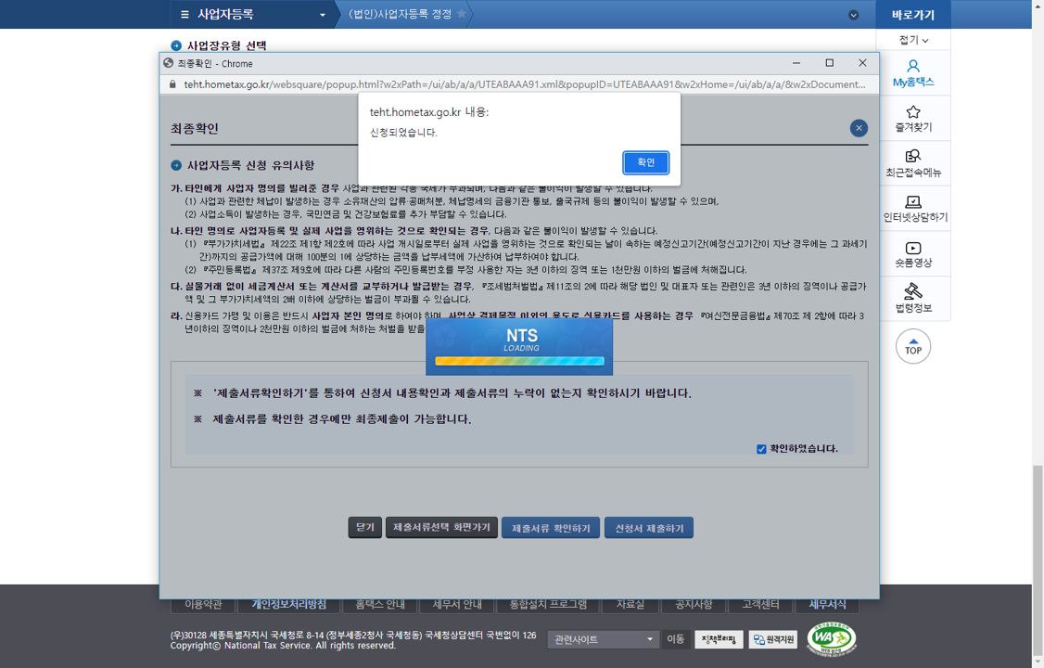Click the WA web accessibility badge
Image resolution: width=1044 pixels, height=668 pixels.
coord(832,638)
